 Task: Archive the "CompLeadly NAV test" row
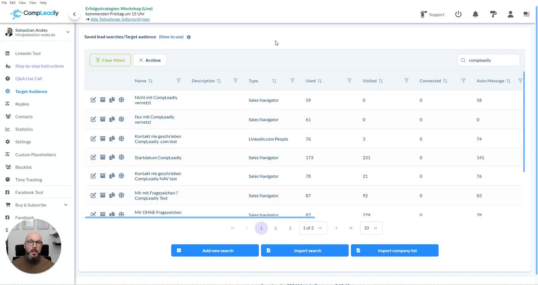coord(103,176)
